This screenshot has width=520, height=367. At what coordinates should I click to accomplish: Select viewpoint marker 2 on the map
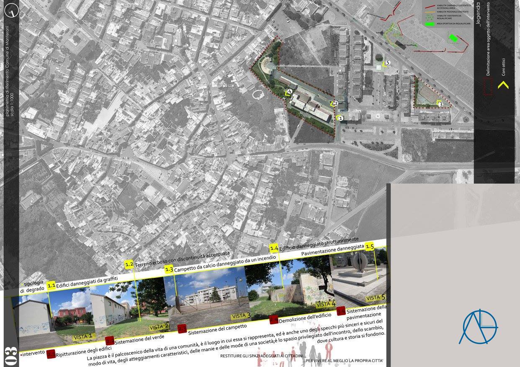coord(335,103)
